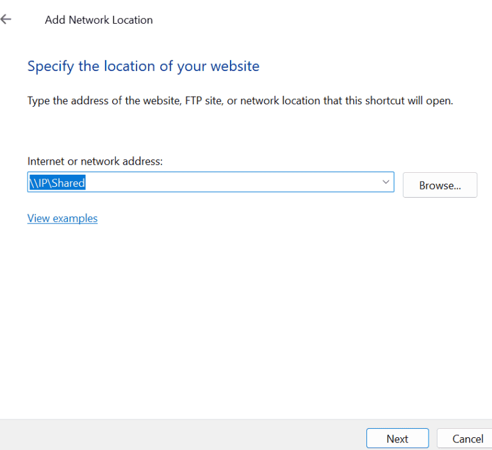The image size is (492, 450).
Task: Cancel the Add Network Location wizard
Action: [x=467, y=438]
